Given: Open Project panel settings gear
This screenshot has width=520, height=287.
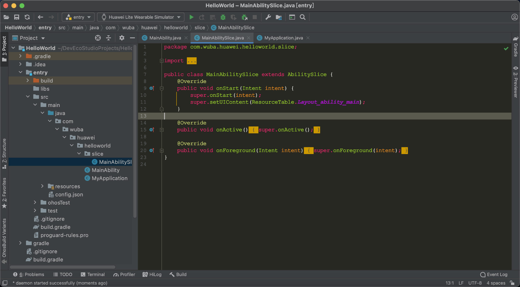Looking at the screenshot, I should (x=122, y=38).
